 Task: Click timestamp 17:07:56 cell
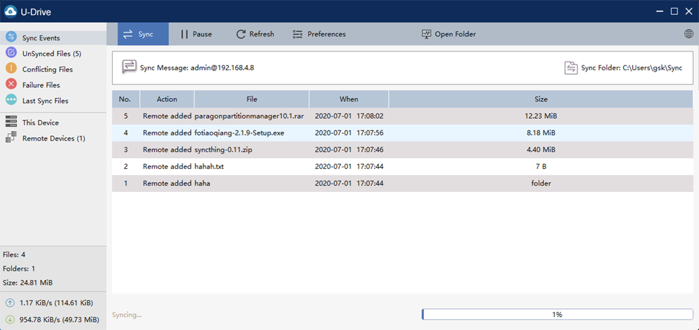(x=349, y=133)
